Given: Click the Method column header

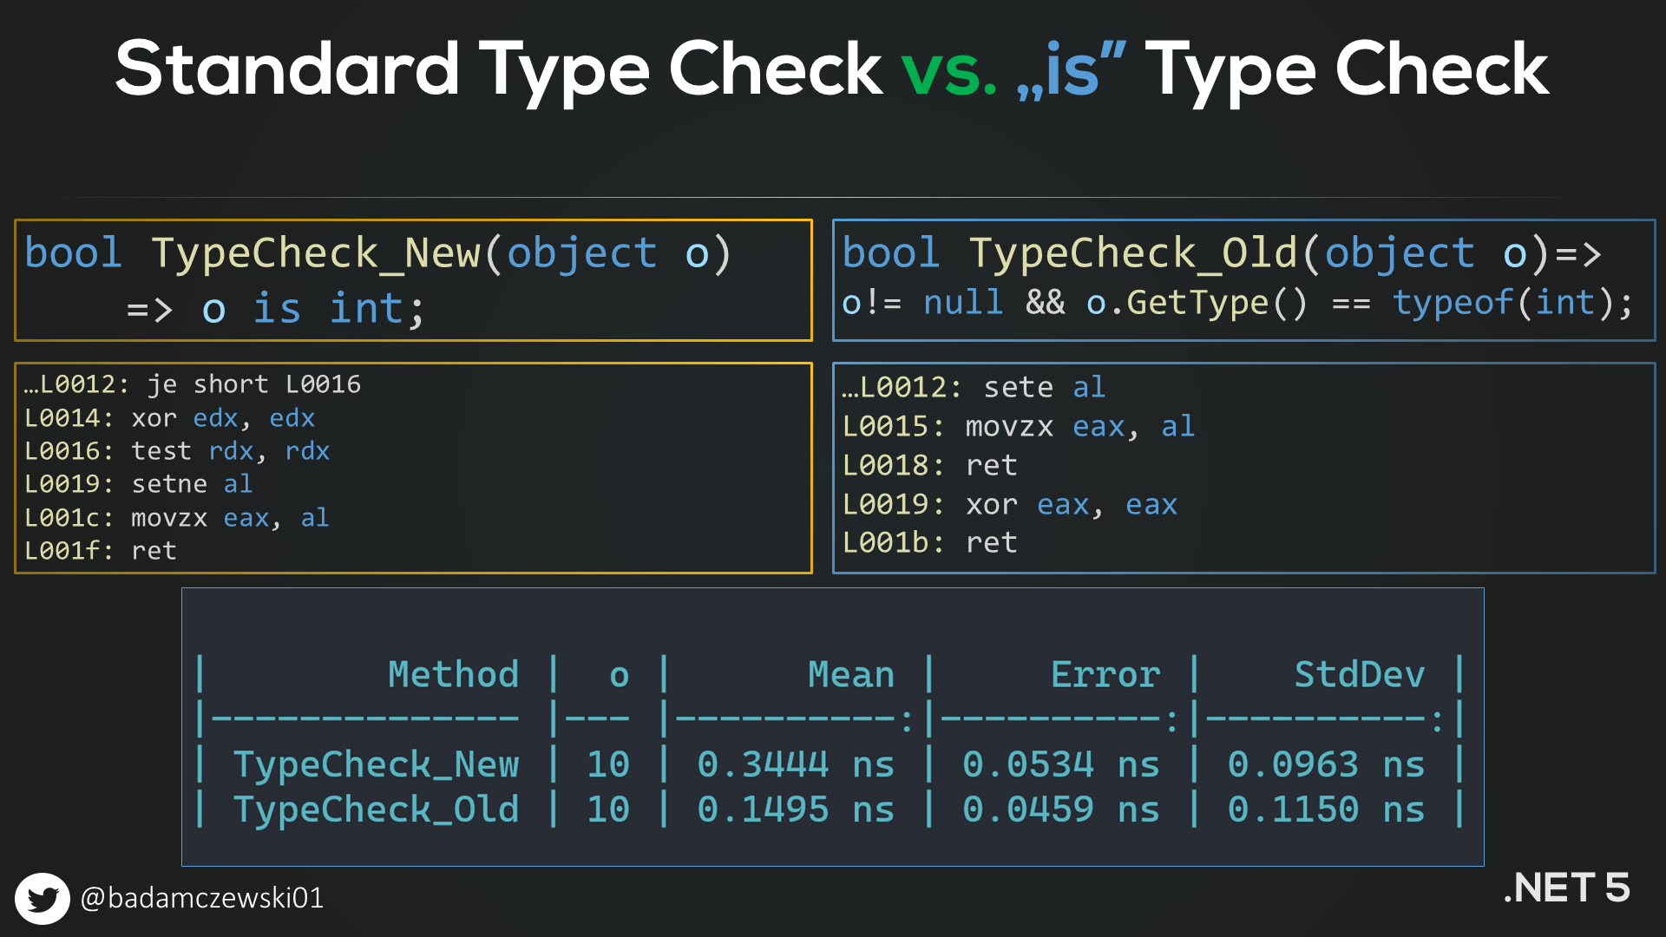Looking at the screenshot, I should tap(453, 674).
